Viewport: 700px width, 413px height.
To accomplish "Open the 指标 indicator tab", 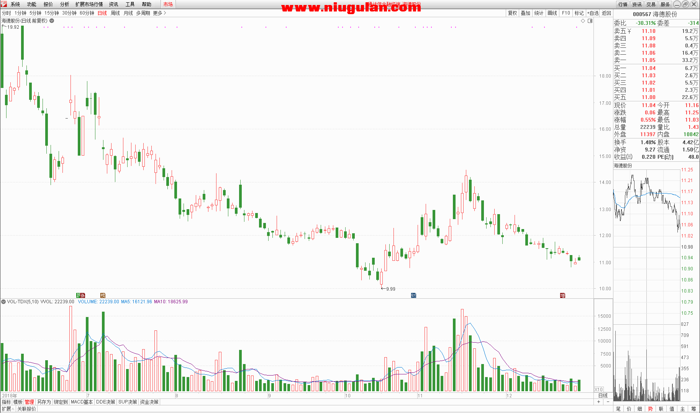I will point(7,402).
